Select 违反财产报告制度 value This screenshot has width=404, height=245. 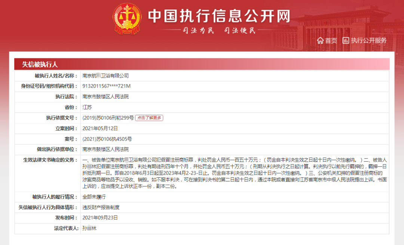(x=101, y=208)
